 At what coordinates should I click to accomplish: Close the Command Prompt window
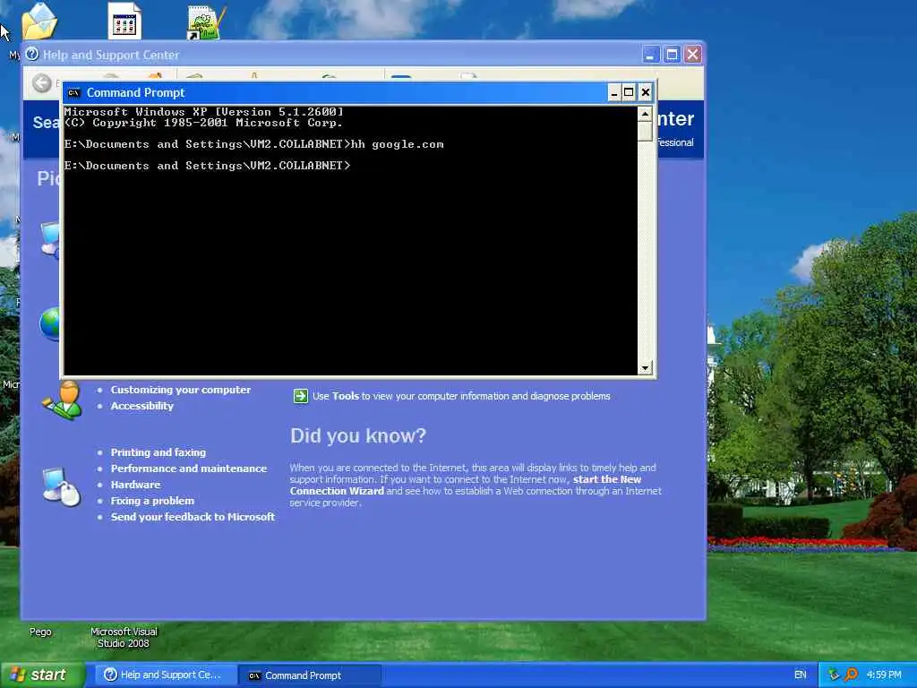(645, 92)
